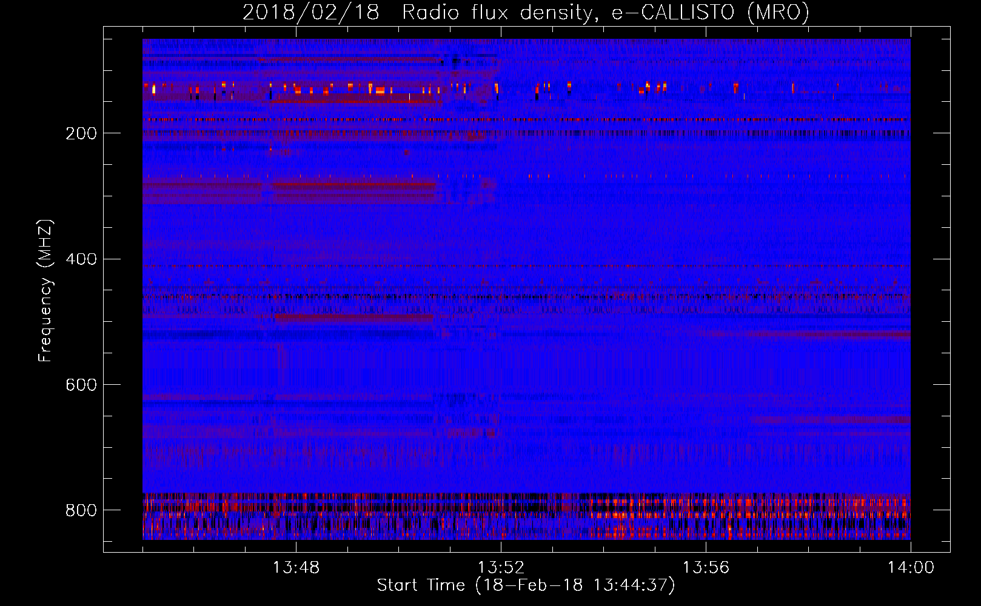Click the Start Time axis caption

click(x=526, y=585)
